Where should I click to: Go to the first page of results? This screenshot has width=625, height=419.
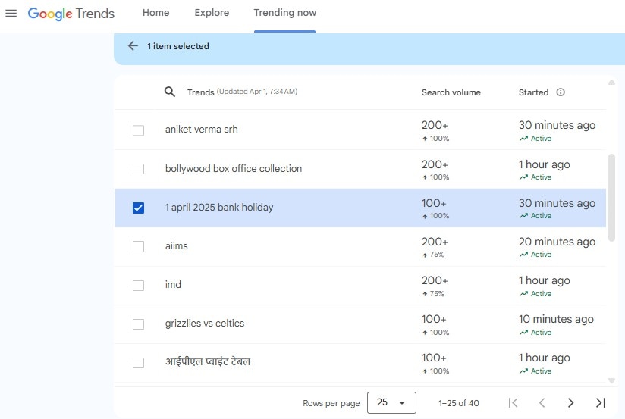coord(514,403)
